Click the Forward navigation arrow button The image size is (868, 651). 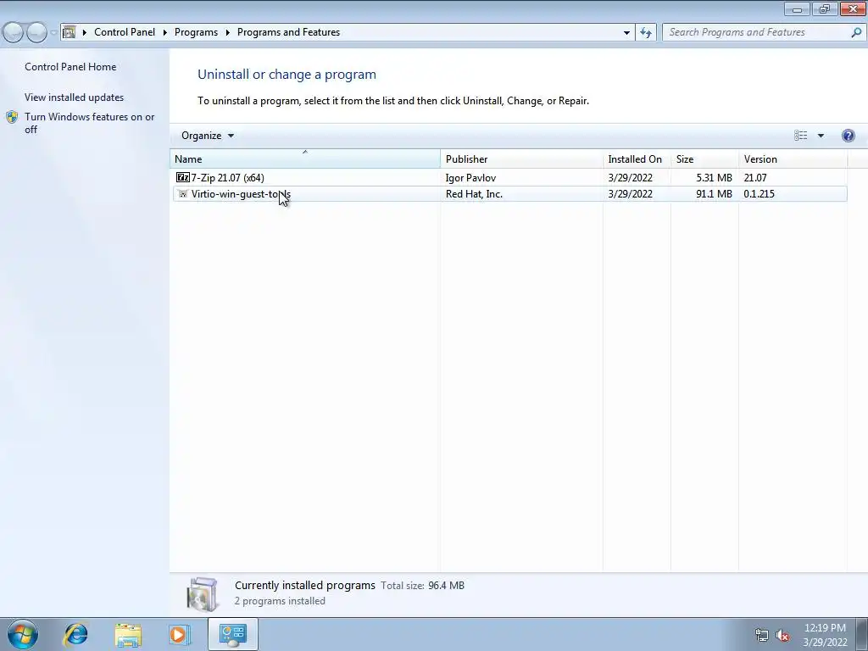36,32
